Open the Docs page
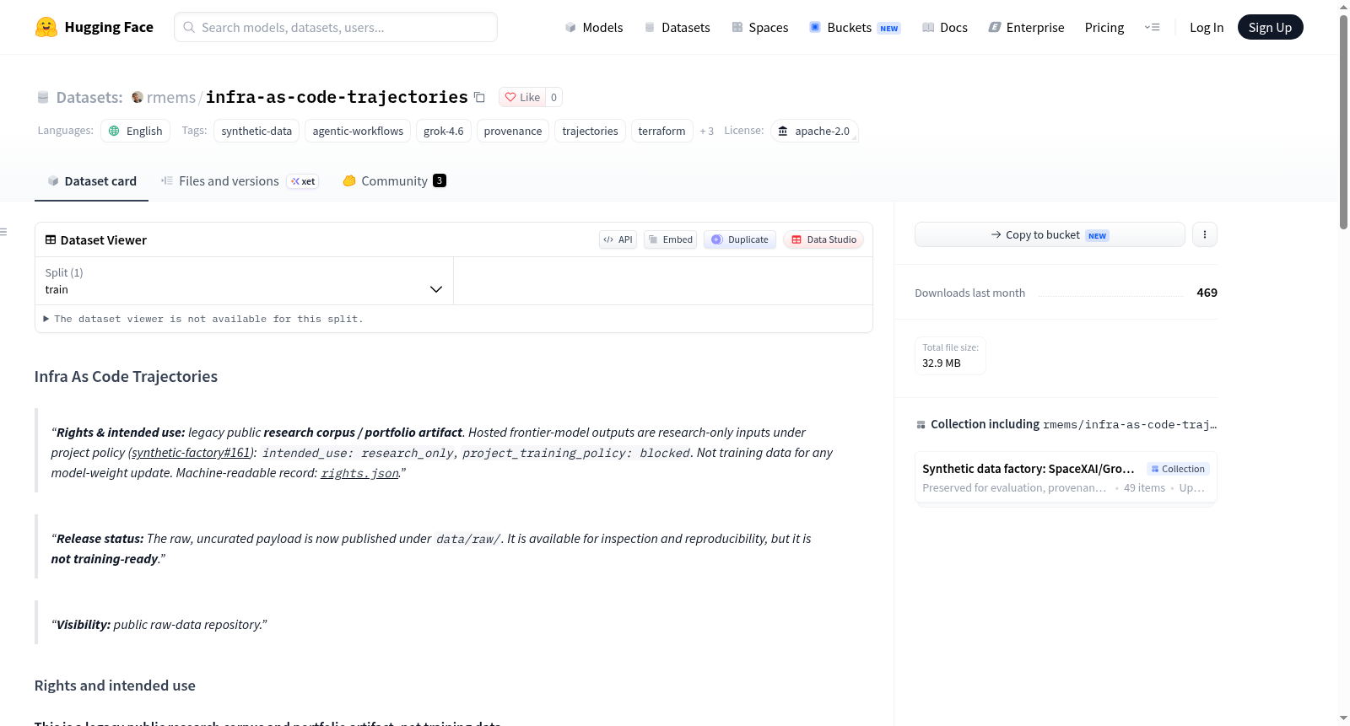 coord(945,27)
